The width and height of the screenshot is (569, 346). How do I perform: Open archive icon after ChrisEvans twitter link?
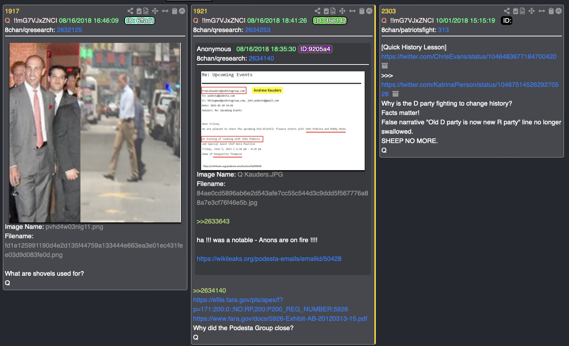coord(385,66)
